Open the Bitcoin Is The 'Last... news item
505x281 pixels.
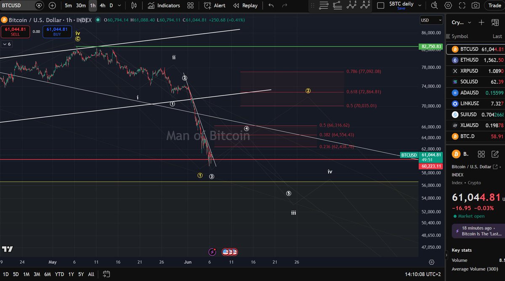[478, 231]
